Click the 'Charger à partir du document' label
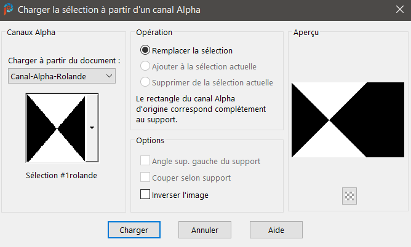The height and width of the screenshot is (247, 411). point(64,61)
